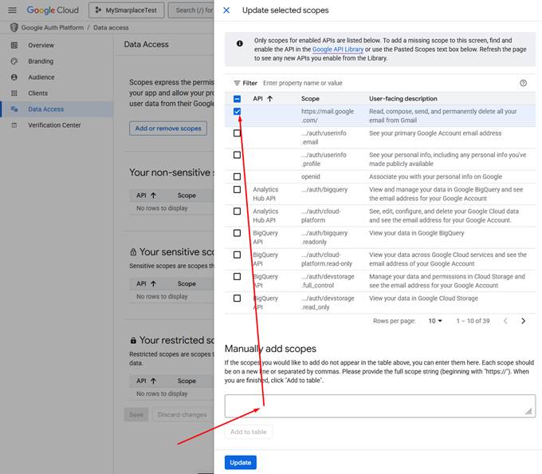Go to next page of scopes
The height and width of the screenshot is (474, 542).
(x=524, y=321)
